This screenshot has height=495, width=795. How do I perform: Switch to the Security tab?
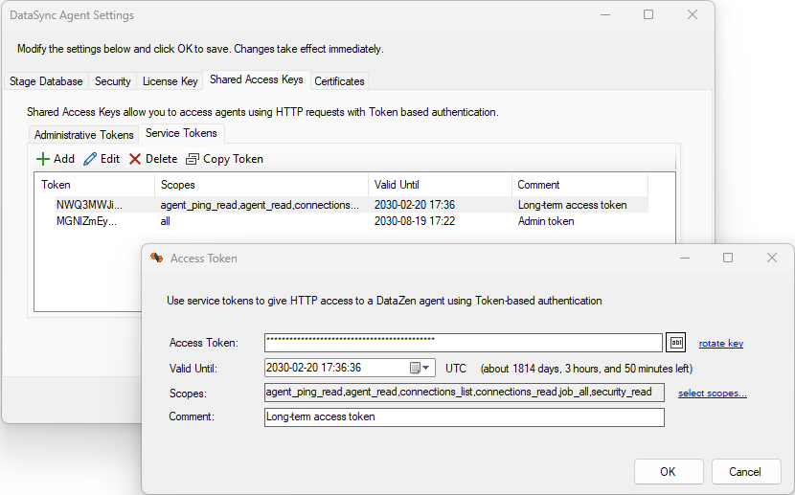pyautogui.click(x=113, y=81)
